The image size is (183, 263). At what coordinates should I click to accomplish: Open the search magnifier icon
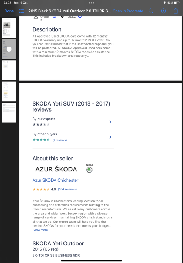point(151,11)
